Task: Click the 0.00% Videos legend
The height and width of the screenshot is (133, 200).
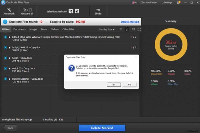Action: pyautogui.click(x=154, y=83)
